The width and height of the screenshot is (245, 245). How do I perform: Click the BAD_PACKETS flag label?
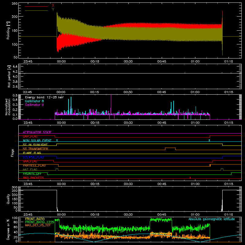coord(33,178)
